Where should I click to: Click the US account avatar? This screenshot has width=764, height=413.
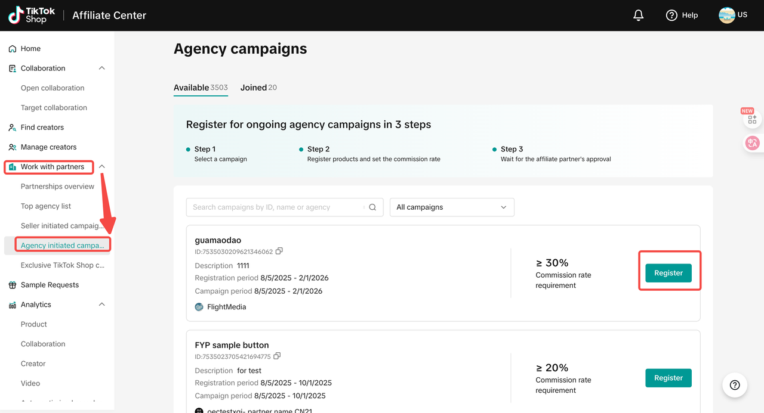click(x=726, y=15)
